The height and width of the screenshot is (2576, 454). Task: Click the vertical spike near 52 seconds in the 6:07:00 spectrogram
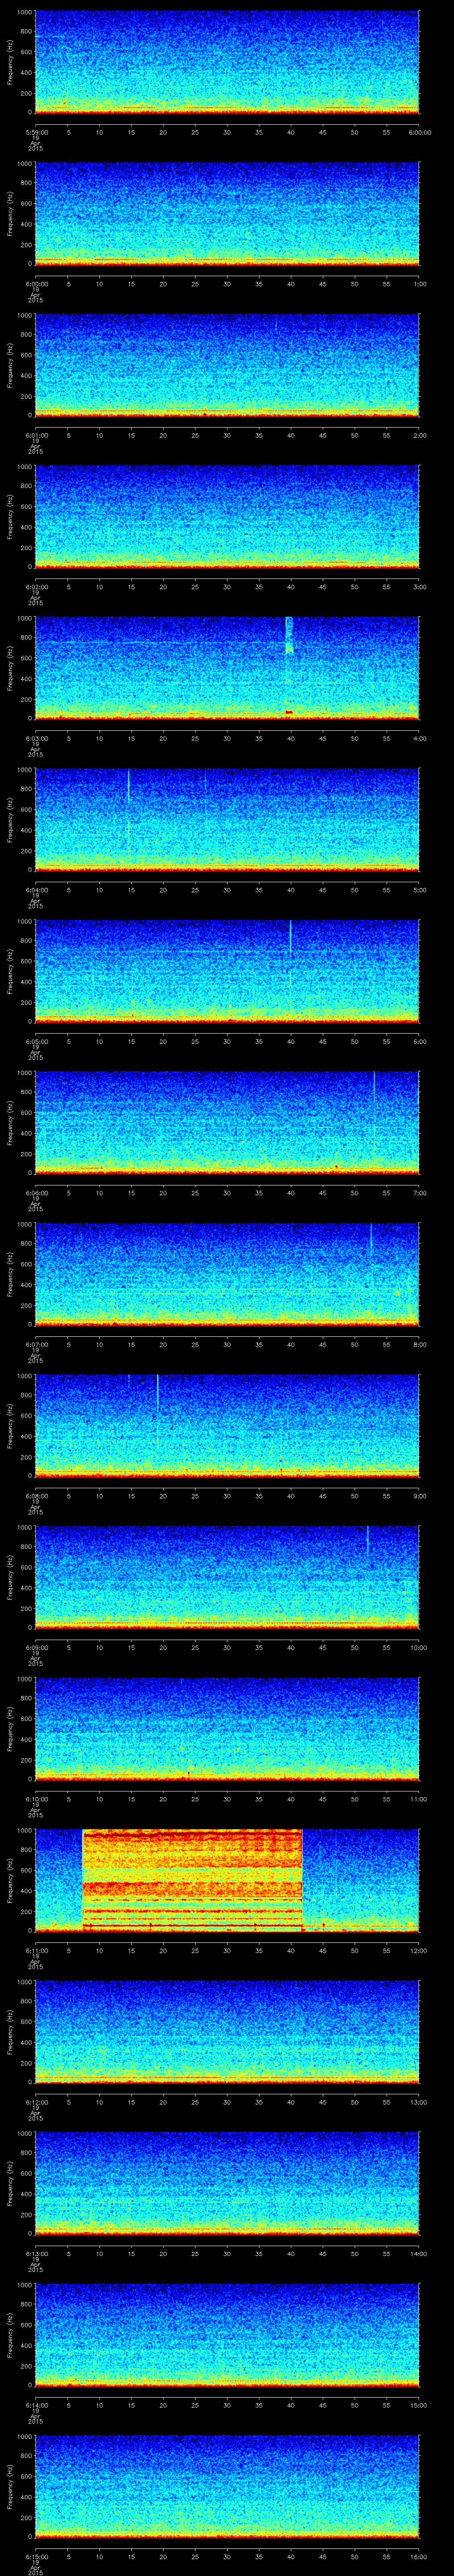[x=370, y=1241]
